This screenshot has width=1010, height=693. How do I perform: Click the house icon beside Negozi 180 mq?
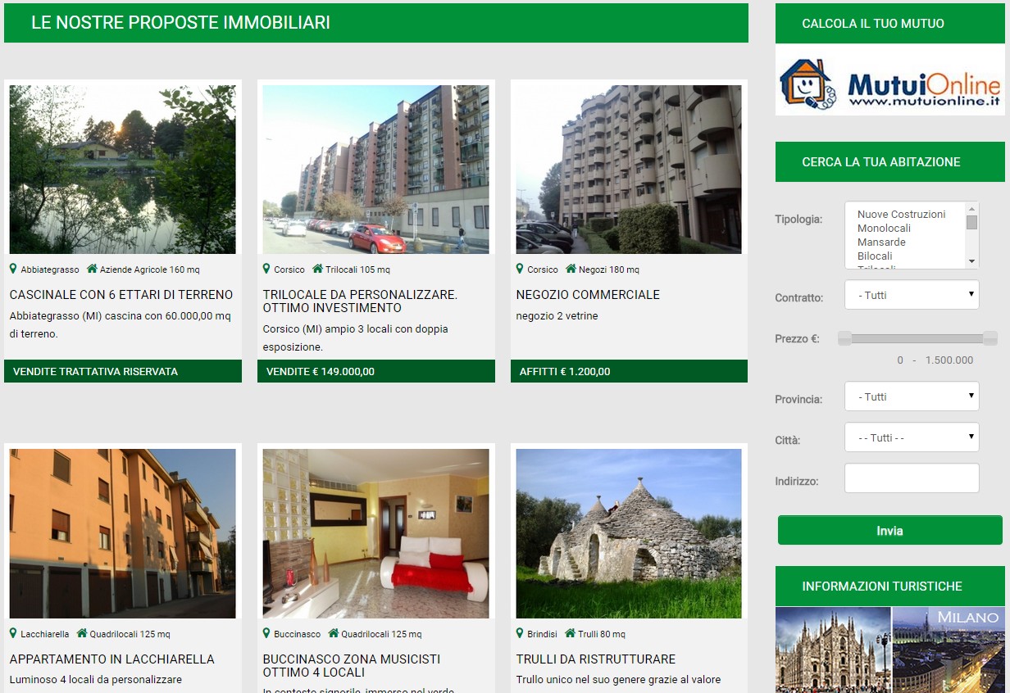point(571,269)
